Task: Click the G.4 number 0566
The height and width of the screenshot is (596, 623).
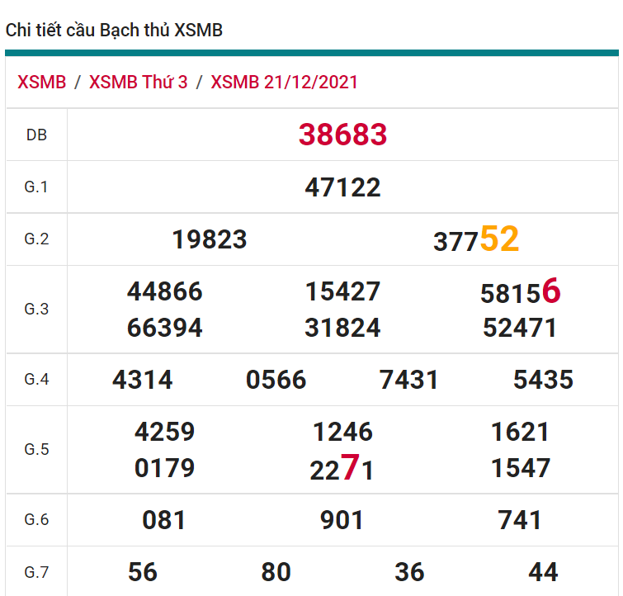Action: (x=276, y=380)
